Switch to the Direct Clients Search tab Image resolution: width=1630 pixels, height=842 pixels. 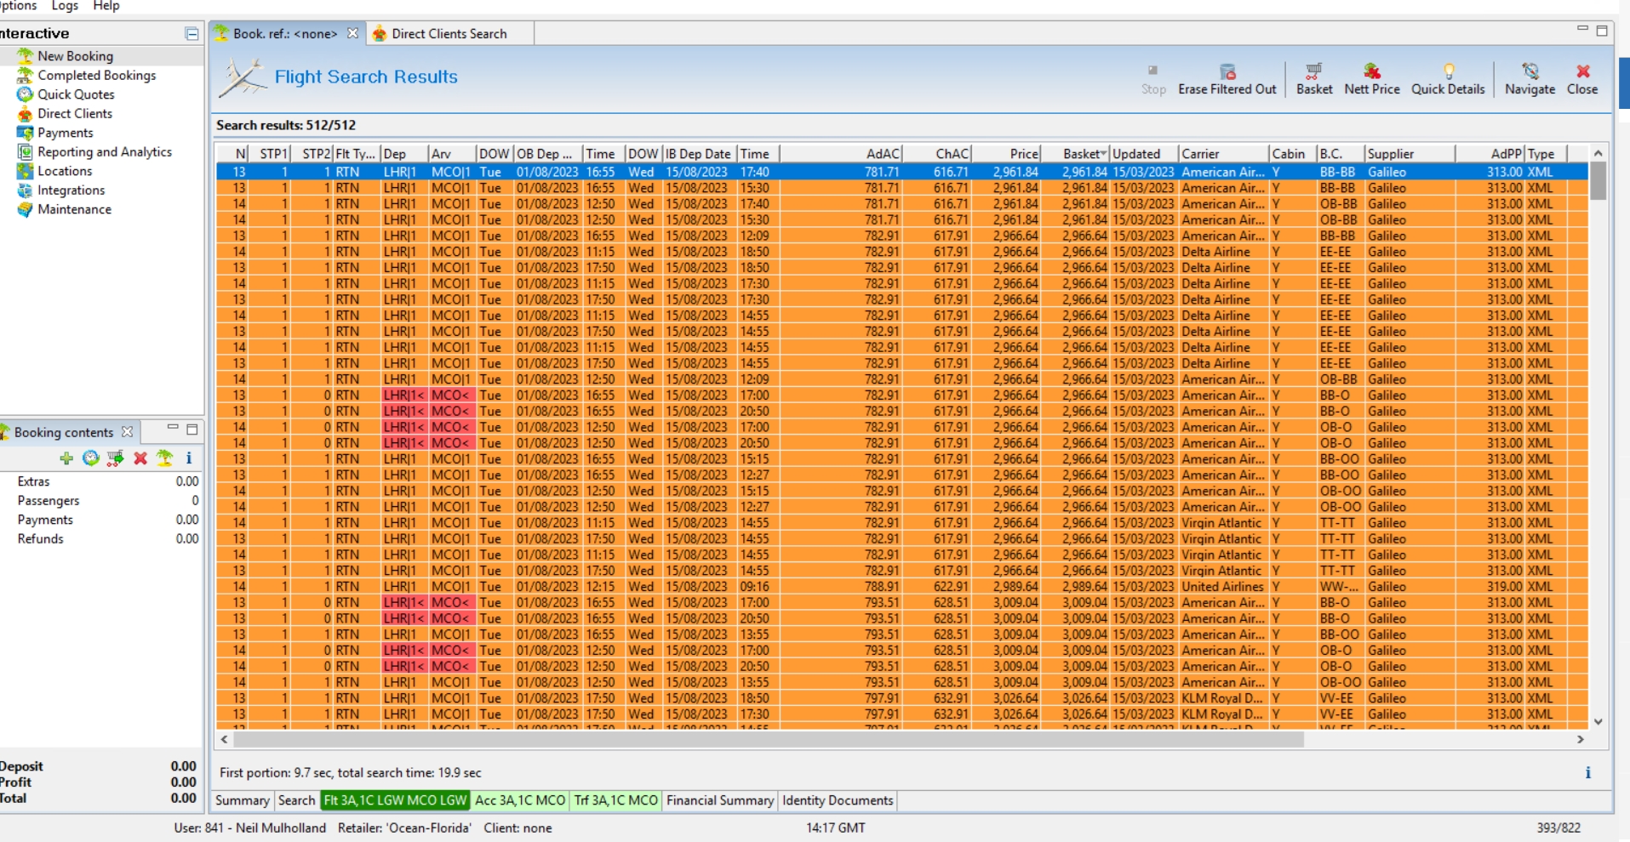tap(449, 34)
